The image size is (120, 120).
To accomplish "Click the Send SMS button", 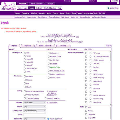I will click(115, 1).
